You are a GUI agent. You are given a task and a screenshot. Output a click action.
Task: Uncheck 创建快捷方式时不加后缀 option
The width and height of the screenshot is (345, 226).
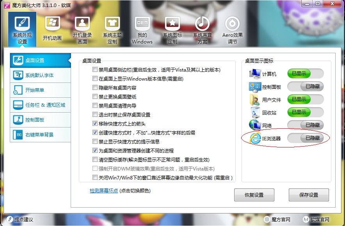(x=95, y=133)
